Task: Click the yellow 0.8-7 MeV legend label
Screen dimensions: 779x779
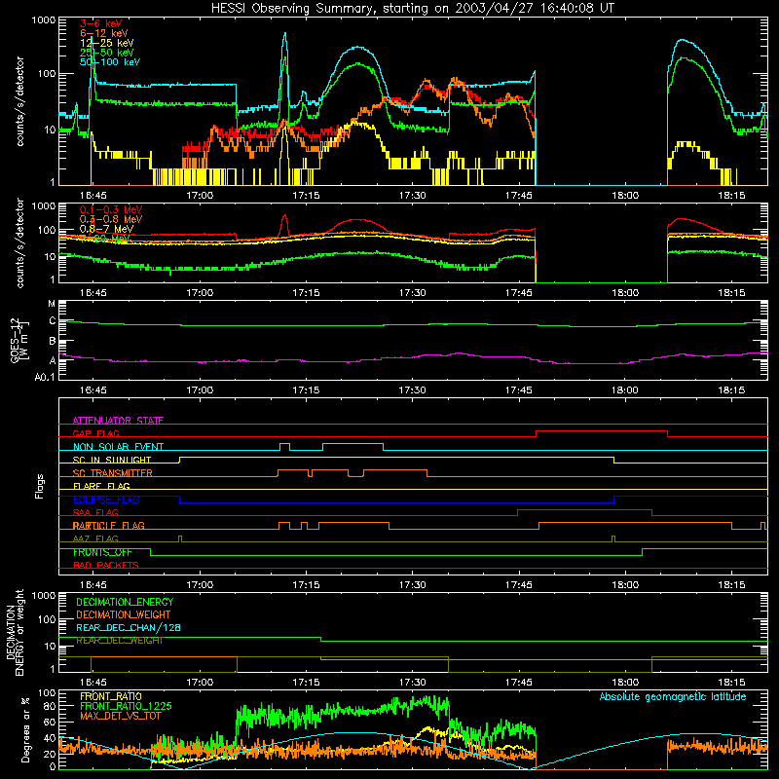Action: (x=106, y=229)
